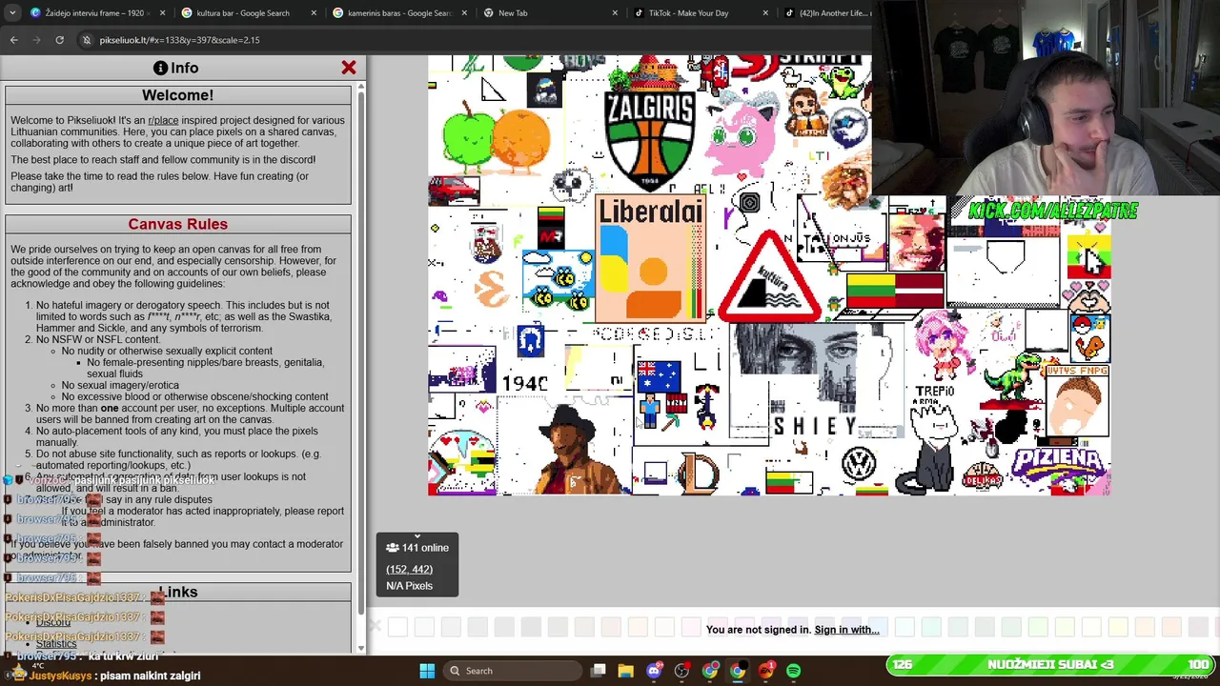1220x686 pixels.
Task: Open the Chrome tab search dropdown
Action: [13, 12]
